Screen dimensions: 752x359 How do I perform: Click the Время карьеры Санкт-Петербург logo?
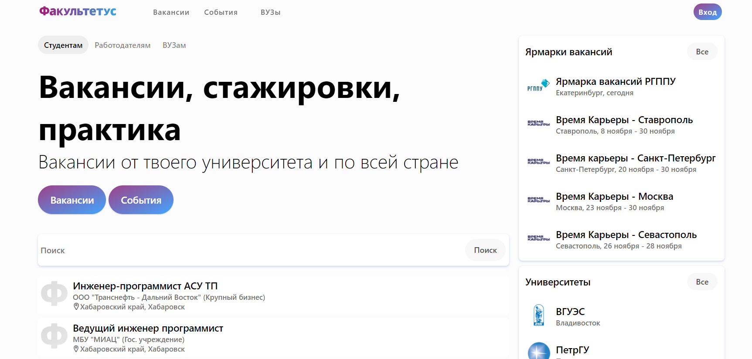pos(538,162)
